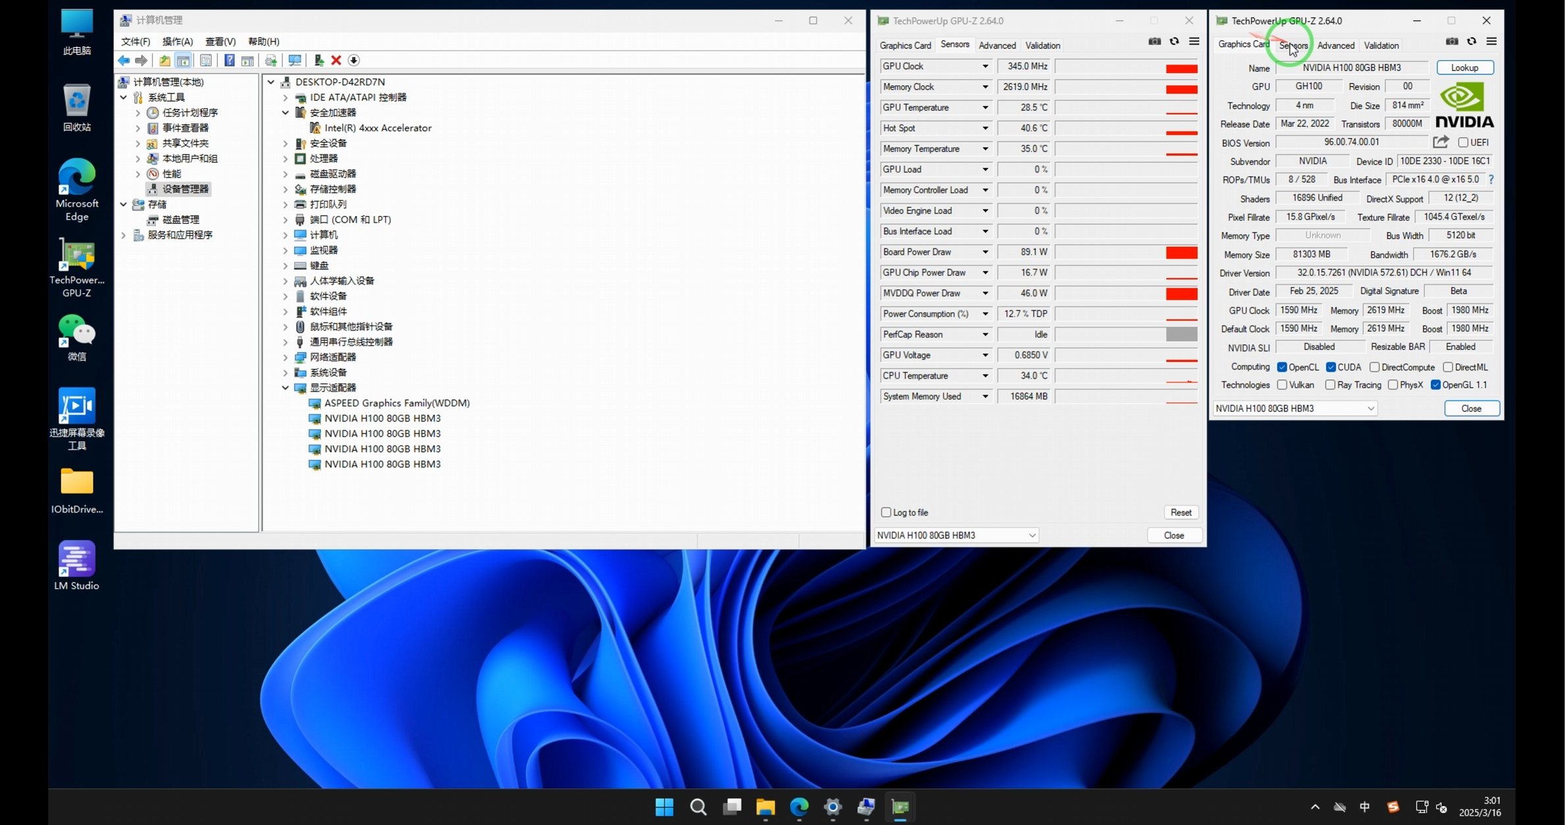The height and width of the screenshot is (825, 1565).
Task: Open the 操作(A) menu
Action: coord(178,41)
